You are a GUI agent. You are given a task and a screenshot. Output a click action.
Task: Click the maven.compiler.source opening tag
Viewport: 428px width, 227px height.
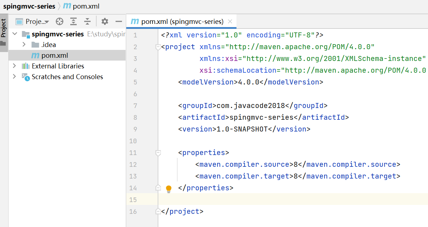pos(244,164)
